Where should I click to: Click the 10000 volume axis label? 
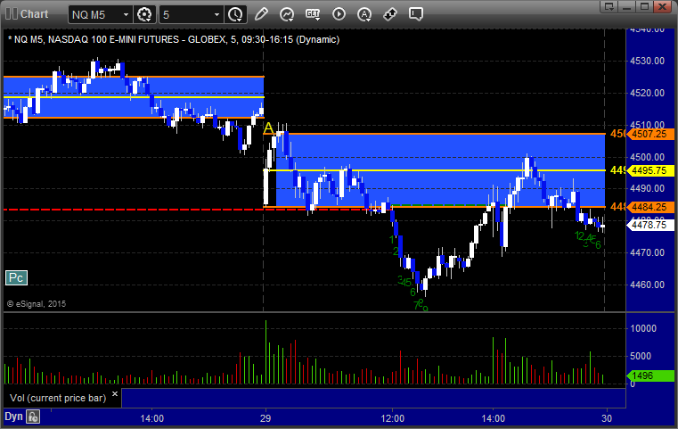643,328
